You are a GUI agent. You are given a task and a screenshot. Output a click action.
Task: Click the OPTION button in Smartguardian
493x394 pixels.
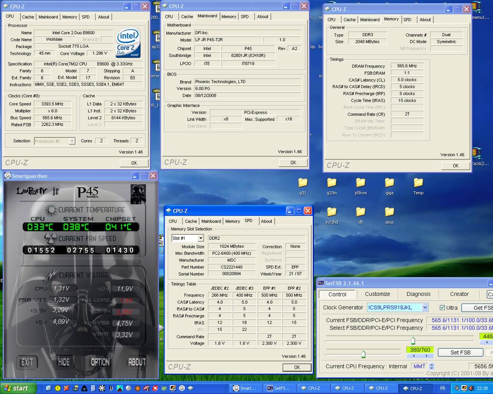[100, 362]
